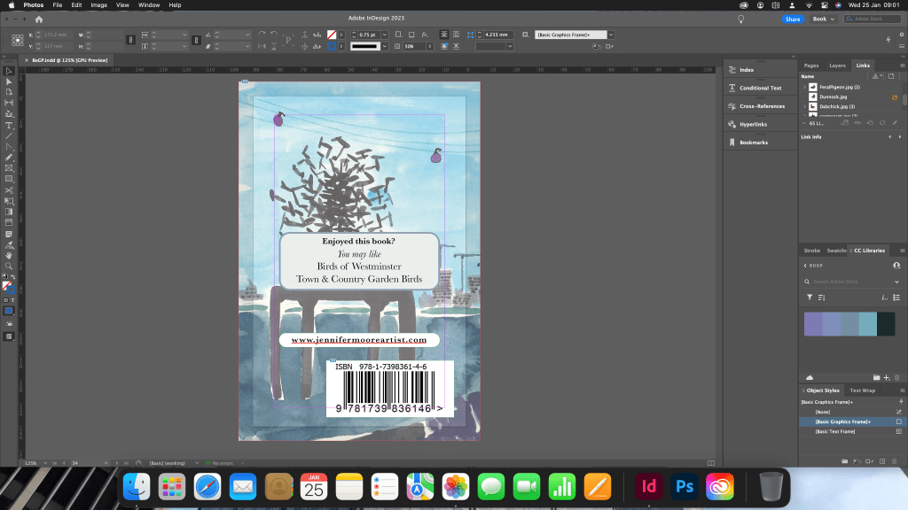The height and width of the screenshot is (510, 908).
Task: Launch Photoshop from the Dock
Action: pos(684,487)
